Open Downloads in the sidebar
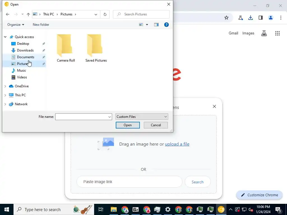287x215 pixels. click(x=25, y=50)
